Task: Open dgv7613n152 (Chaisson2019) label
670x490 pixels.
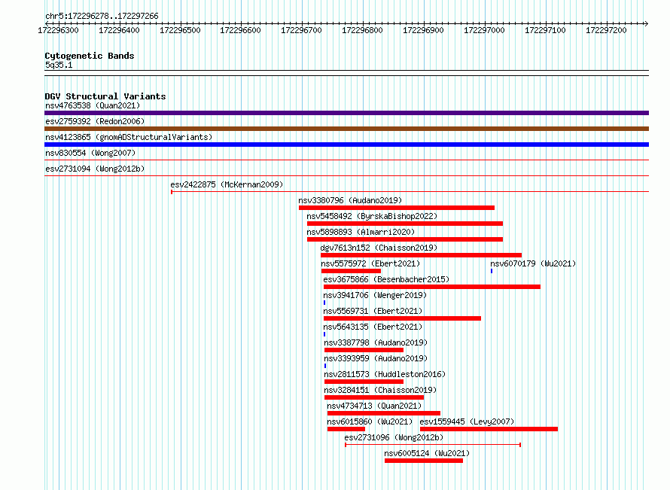Action: click(x=379, y=248)
